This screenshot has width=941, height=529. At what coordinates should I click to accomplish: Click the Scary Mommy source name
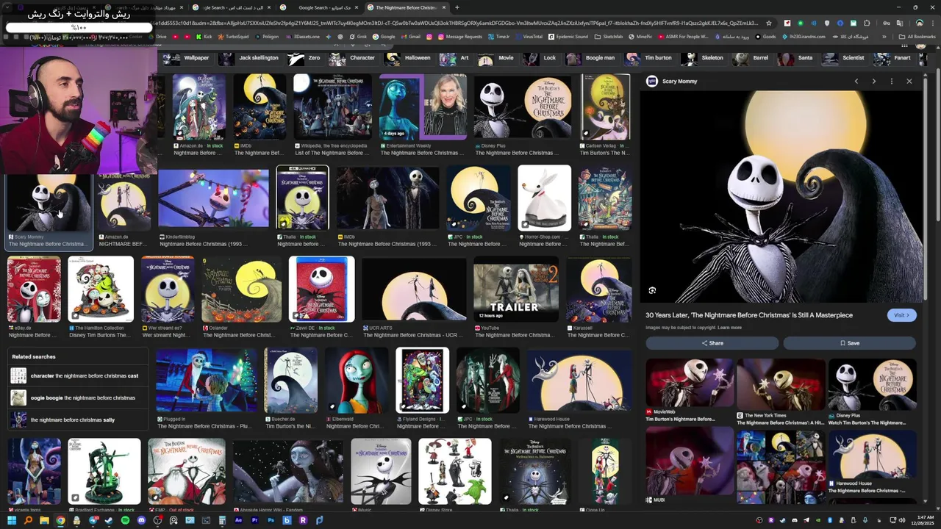679,82
